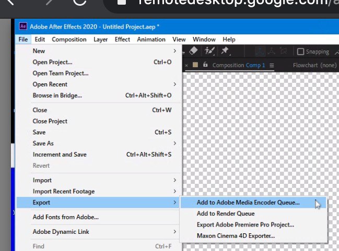Select Increment and Save
The image size is (339, 251).
point(98,155)
